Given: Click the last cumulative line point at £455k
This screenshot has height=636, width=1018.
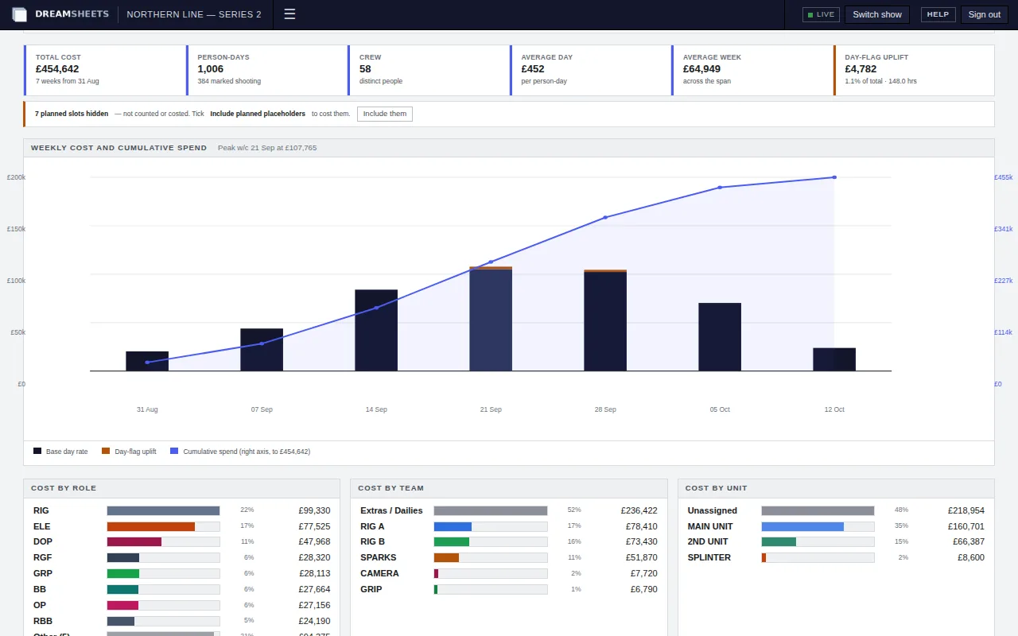Looking at the screenshot, I should [x=834, y=177].
